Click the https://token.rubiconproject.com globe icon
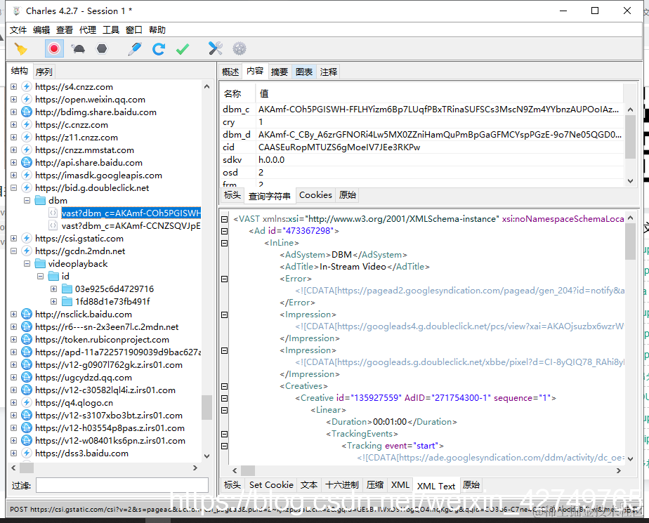649x523 pixels. (27, 339)
